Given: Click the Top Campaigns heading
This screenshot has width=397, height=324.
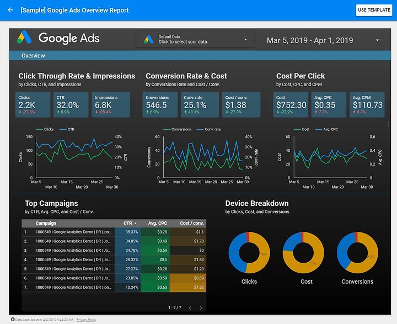Looking at the screenshot, I should click(51, 203).
